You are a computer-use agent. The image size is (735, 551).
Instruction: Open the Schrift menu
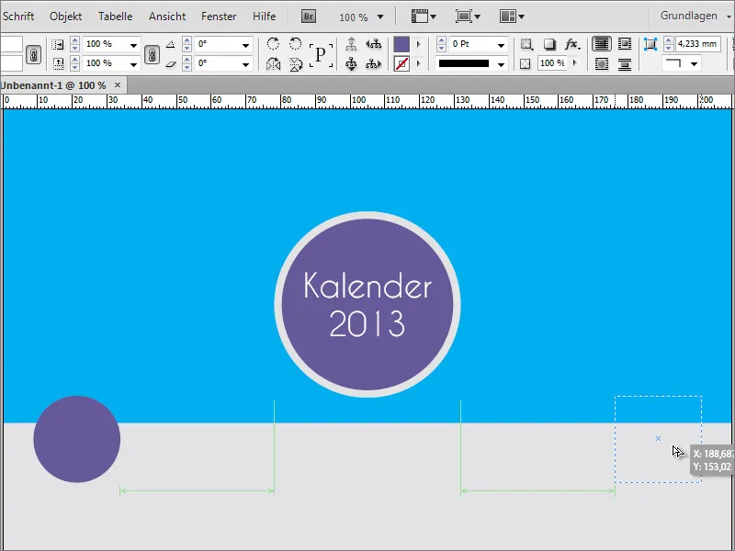[x=18, y=17]
